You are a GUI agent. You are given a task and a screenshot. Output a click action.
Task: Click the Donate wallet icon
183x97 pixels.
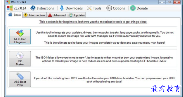pos(133,8)
